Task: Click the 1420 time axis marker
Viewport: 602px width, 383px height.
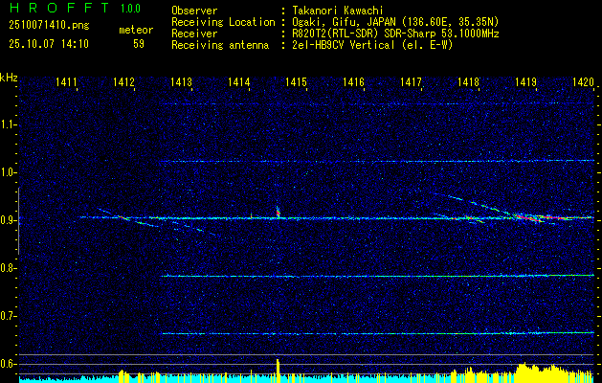Action: (583, 81)
